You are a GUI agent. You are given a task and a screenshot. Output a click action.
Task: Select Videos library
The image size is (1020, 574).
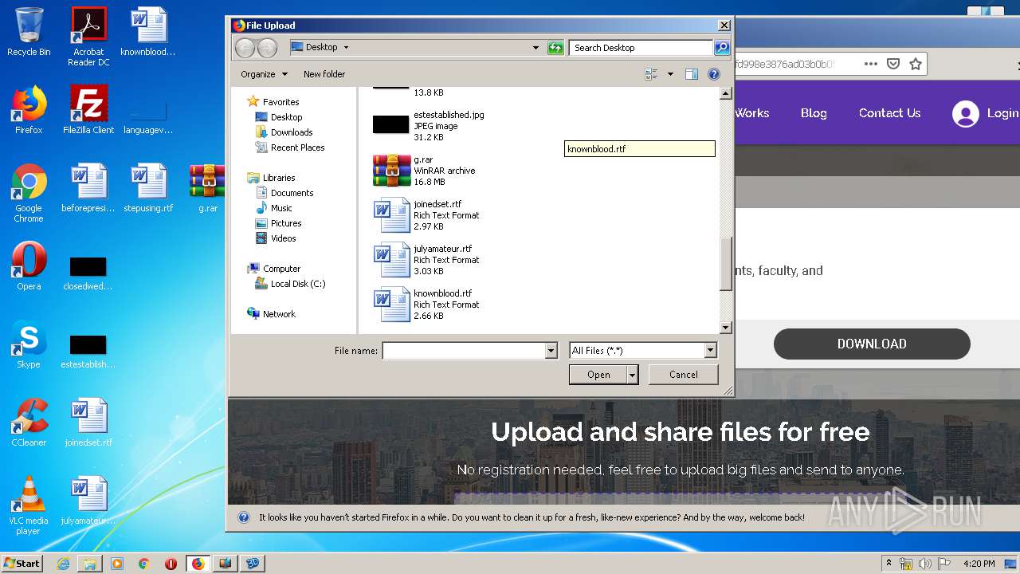(x=276, y=238)
